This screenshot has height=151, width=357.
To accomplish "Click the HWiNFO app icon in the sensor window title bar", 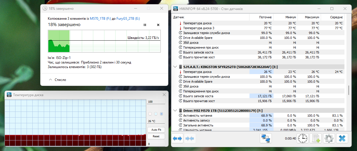I will click(x=175, y=9).
